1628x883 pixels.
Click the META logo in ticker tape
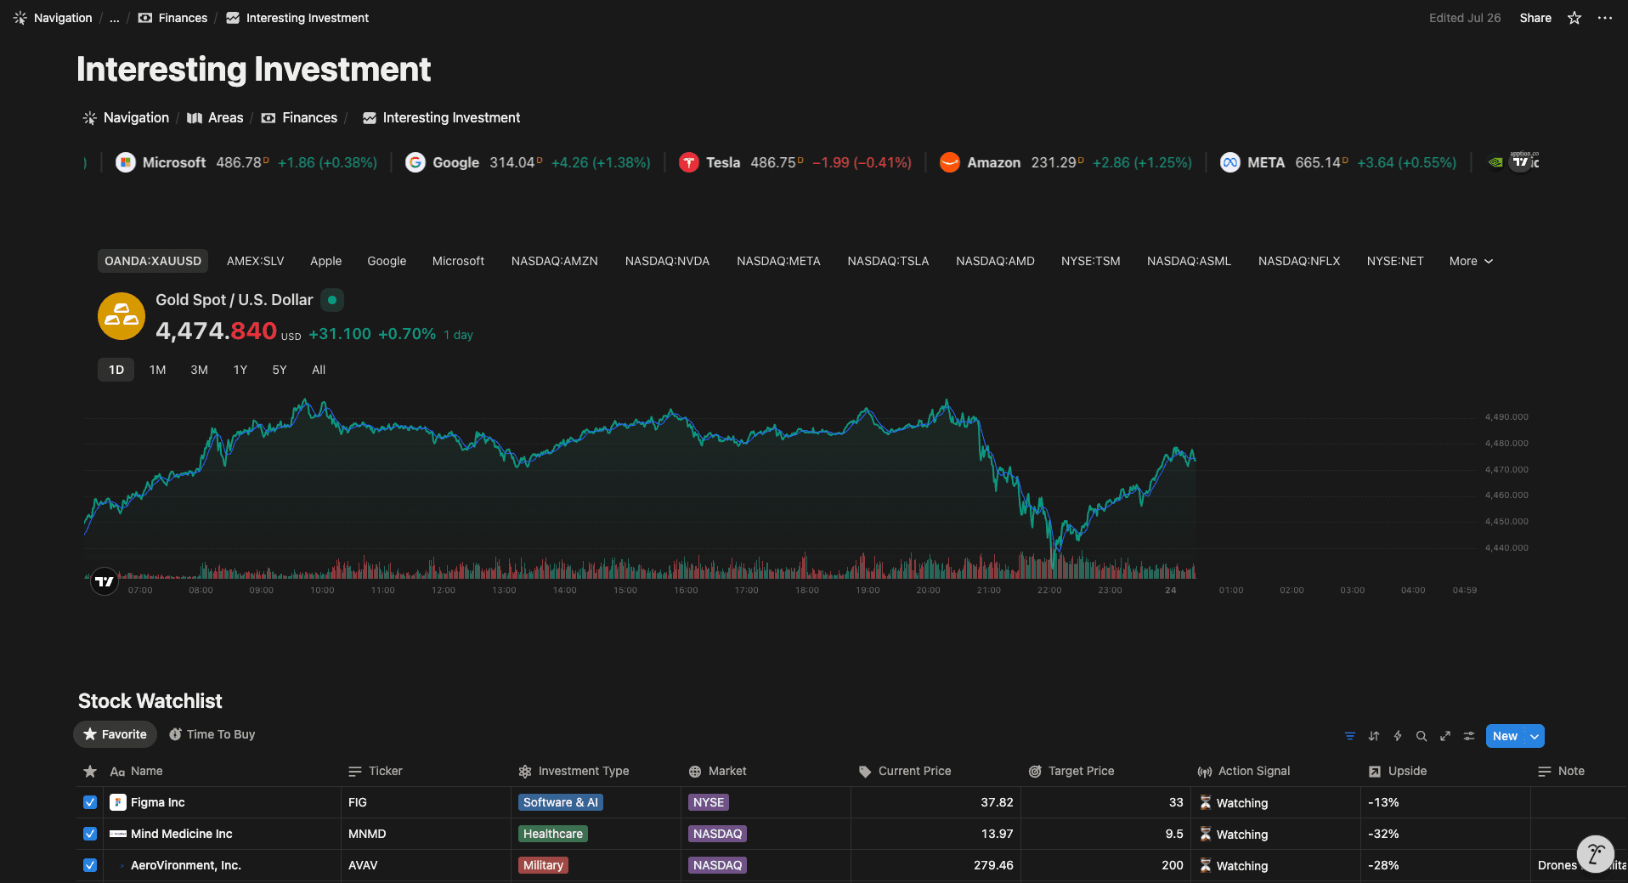(1230, 162)
